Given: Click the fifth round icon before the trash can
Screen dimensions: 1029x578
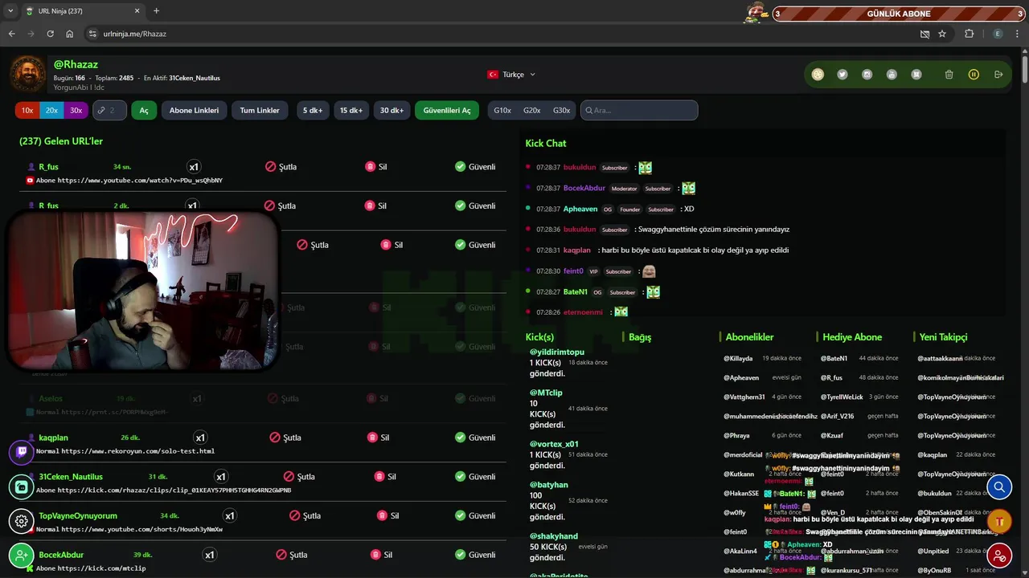Looking at the screenshot, I should pyautogui.click(x=916, y=75).
